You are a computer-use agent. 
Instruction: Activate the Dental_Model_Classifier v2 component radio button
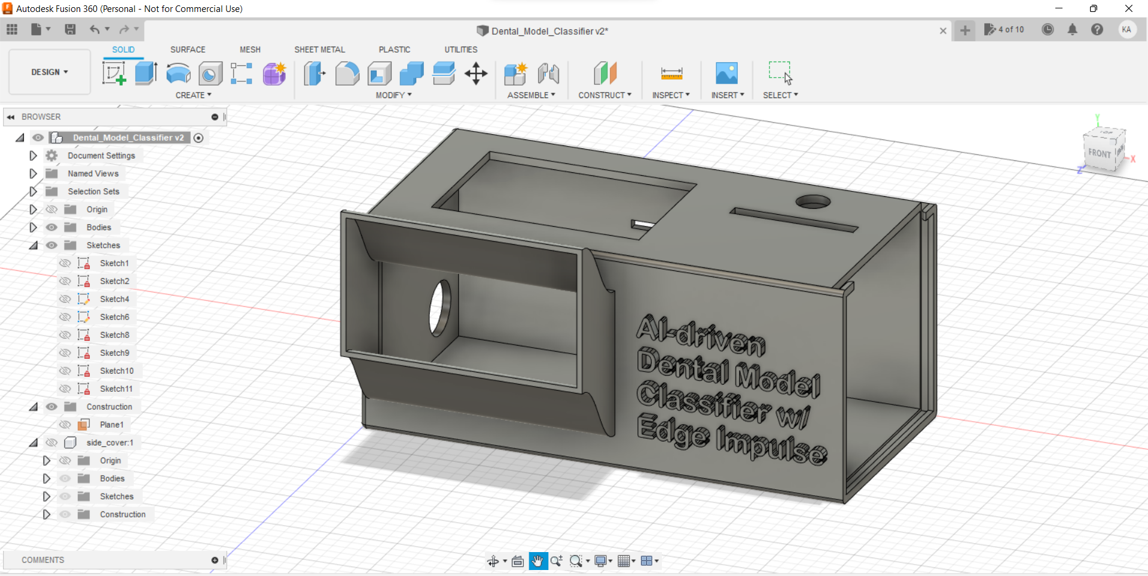coord(199,138)
